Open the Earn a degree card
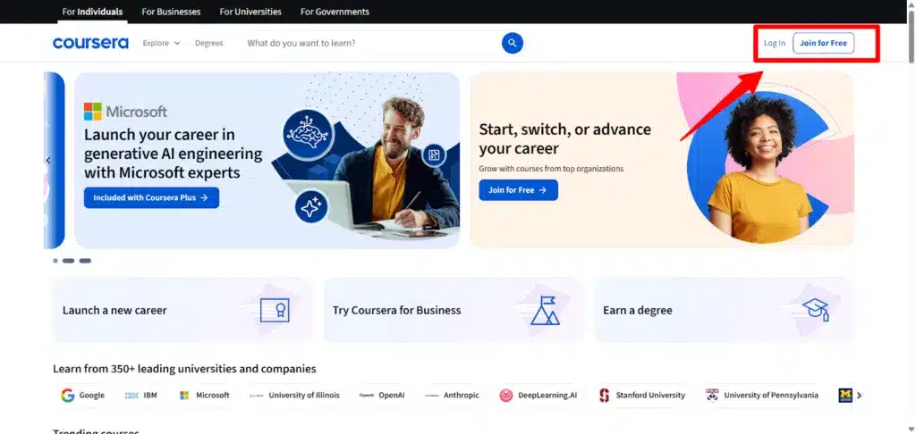This screenshot has width=916, height=434. point(724,311)
